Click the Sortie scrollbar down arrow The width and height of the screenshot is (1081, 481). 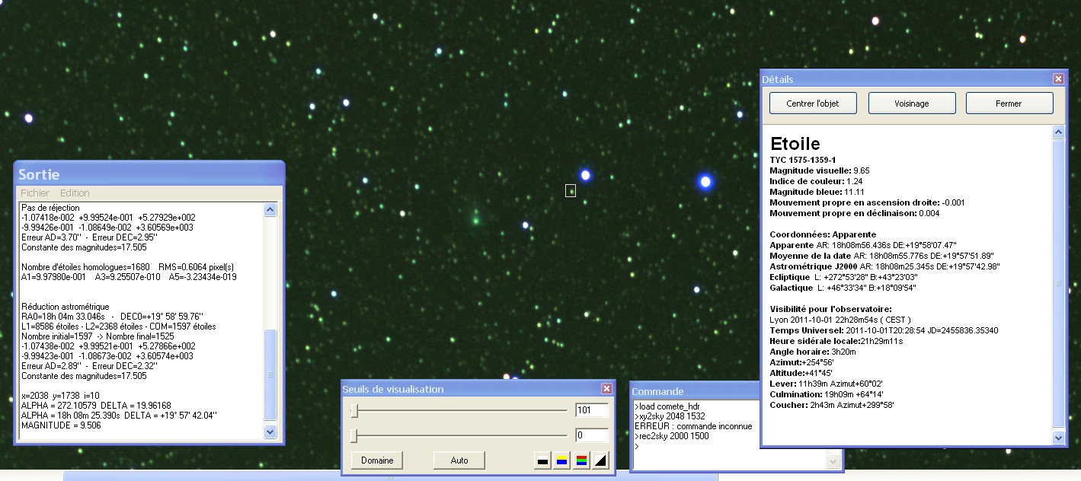pos(270,432)
